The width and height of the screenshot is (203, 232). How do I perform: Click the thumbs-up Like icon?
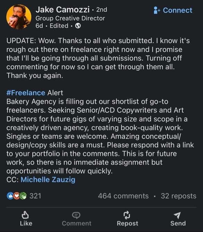click(25, 215)
